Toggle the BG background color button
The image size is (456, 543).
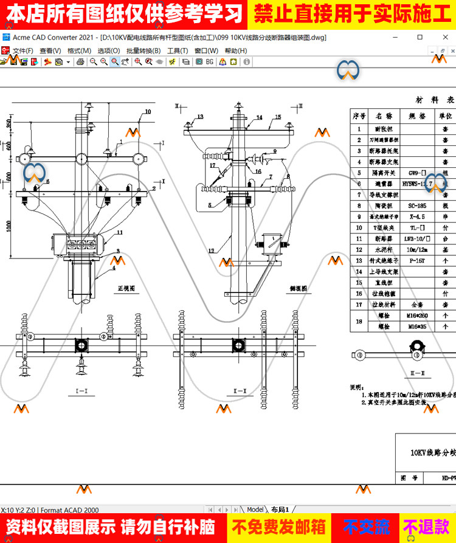pos(209,61)
